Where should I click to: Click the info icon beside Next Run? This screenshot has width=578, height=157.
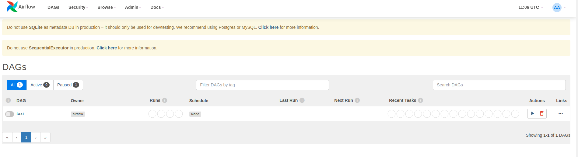(x=357, y=100)
